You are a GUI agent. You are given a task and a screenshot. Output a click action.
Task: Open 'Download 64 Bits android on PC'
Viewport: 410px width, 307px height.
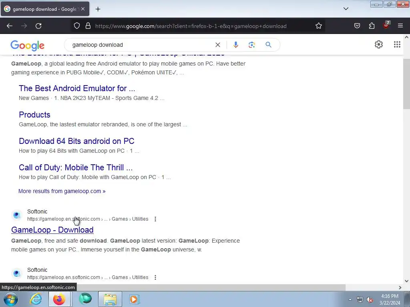click(76, 141)
